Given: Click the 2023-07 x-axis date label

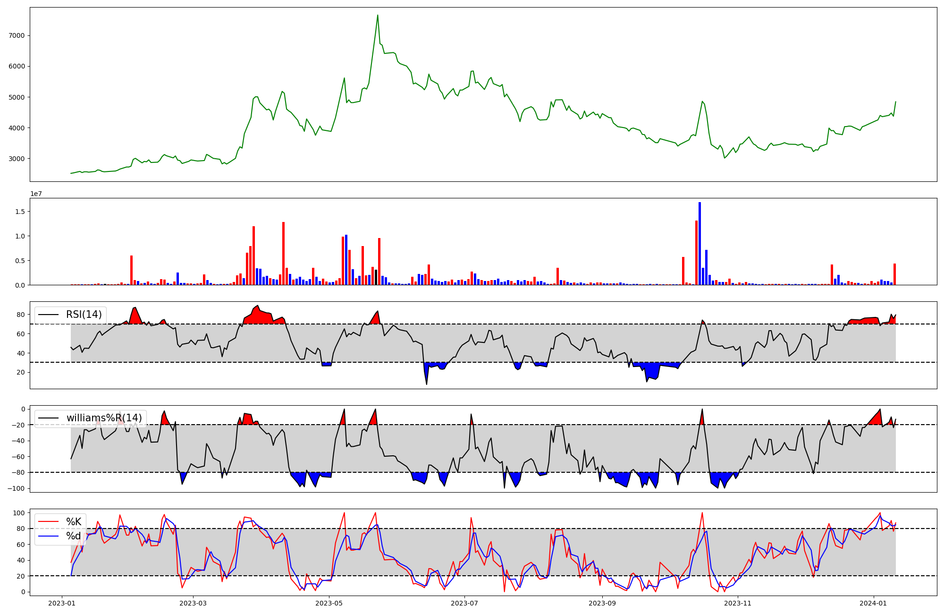Looking at the screenshot, I should [464, 603].
